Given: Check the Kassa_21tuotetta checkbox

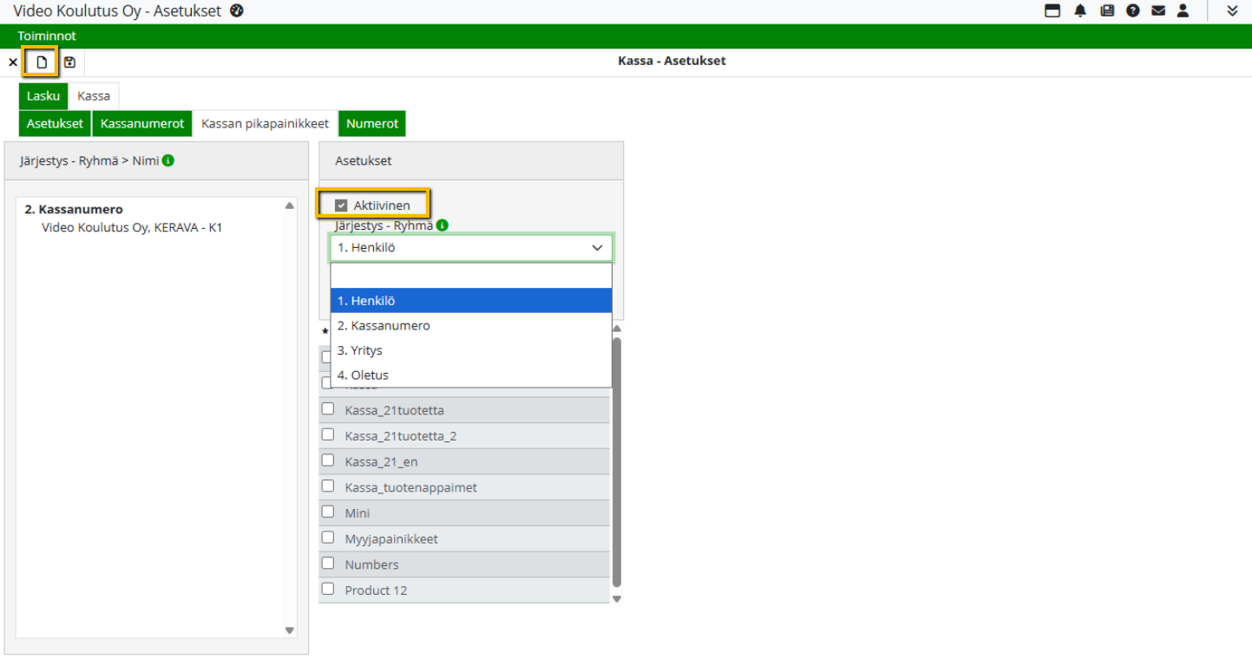Looking at the screenshot, I should [328, 409].
